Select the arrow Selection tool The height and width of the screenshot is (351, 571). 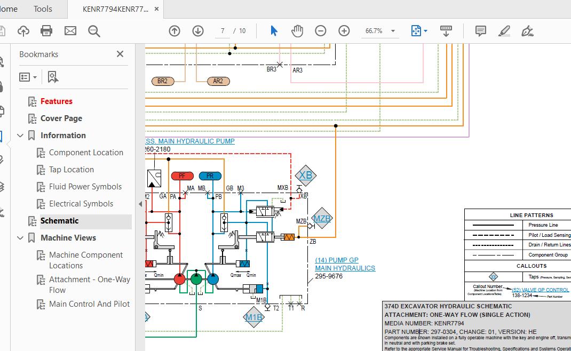pos(274,31)
